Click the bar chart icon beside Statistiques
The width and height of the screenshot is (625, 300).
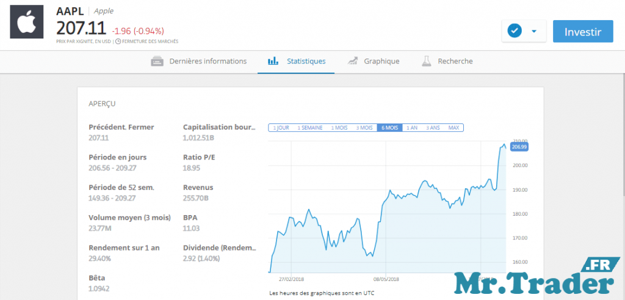[273, 62]
